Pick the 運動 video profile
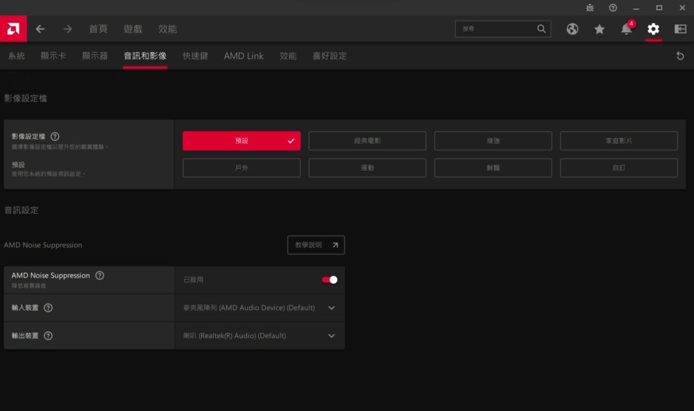This screenshot has height=411, width=694. tap(367, 168)
